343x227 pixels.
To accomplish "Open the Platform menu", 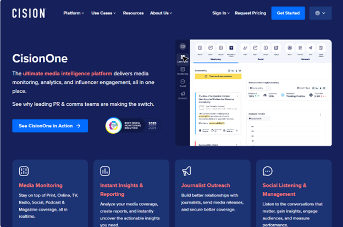I will pyautogui.click(x=74, y=13).
